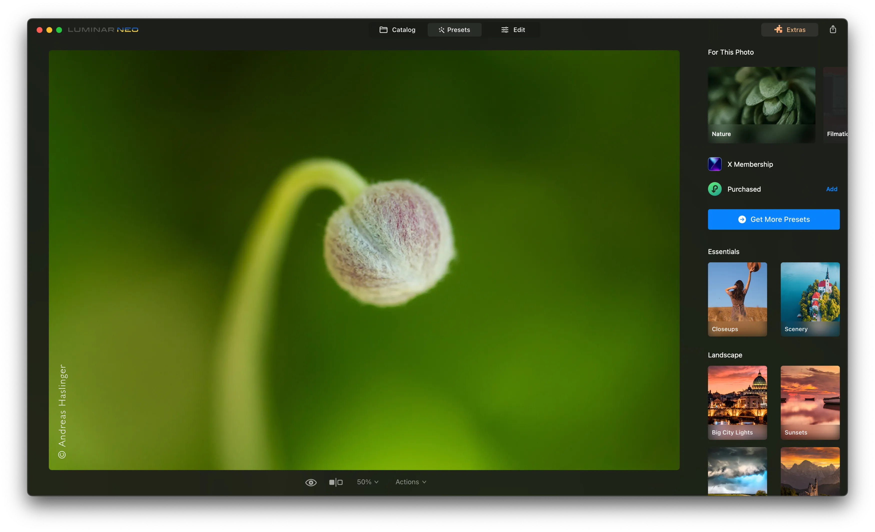Image resolution: width=875 pixels, height=532 pixels.
Task: Click the Add link beside Purchased
Action: coord(831,189)
